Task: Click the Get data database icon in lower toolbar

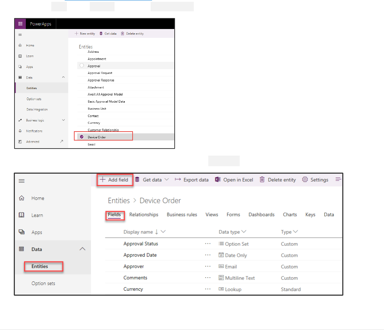Action: point(137,180)
